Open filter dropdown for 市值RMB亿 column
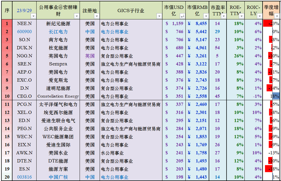The image size is (281, 181). coord(206,16)
